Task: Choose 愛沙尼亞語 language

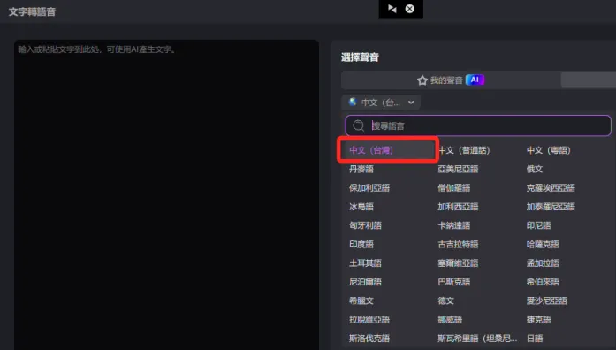Action: (546, 301)
